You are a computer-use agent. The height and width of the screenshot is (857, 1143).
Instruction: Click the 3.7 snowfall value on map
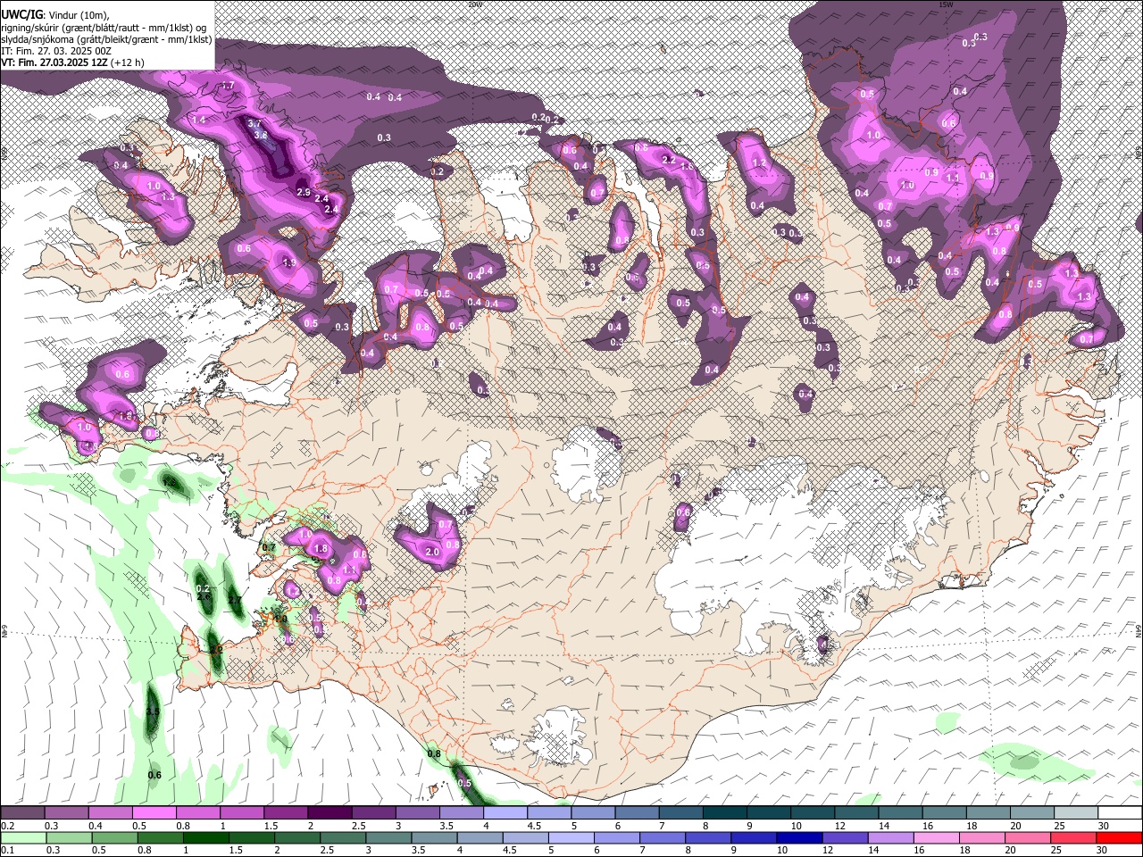[254, 124]
